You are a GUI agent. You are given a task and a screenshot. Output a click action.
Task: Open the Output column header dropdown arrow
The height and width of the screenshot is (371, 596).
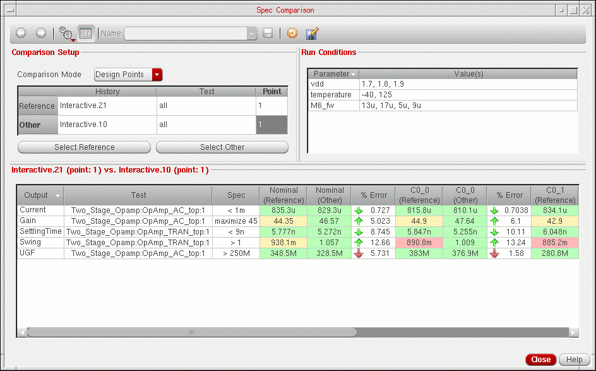pyautogui.click(x=58, y=196)
